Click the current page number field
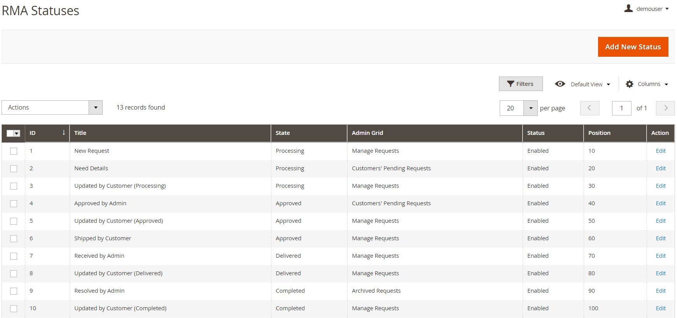This screenshot has height=318, width=677. (621, 108)
